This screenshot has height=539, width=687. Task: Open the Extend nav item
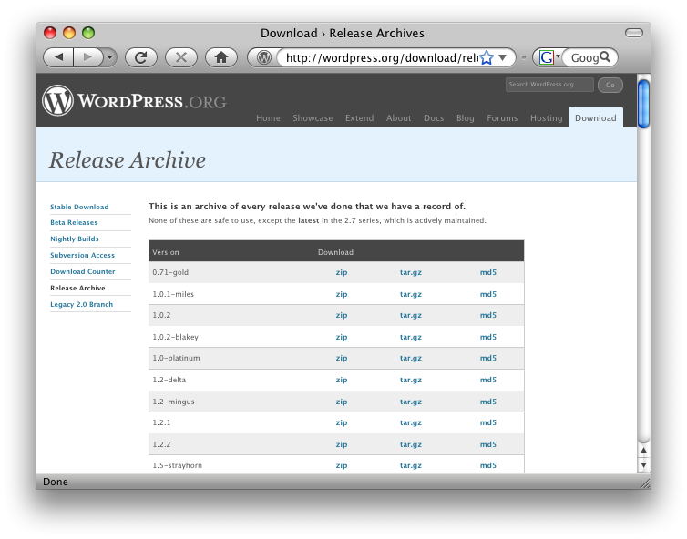point(359,118)
